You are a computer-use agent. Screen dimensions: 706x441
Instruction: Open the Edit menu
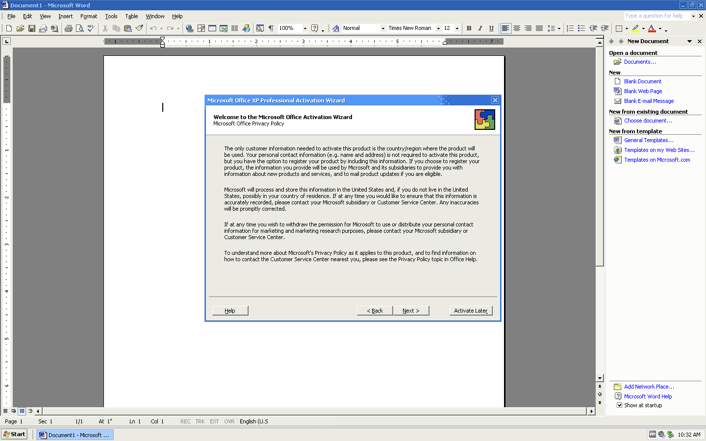[27, 16]
